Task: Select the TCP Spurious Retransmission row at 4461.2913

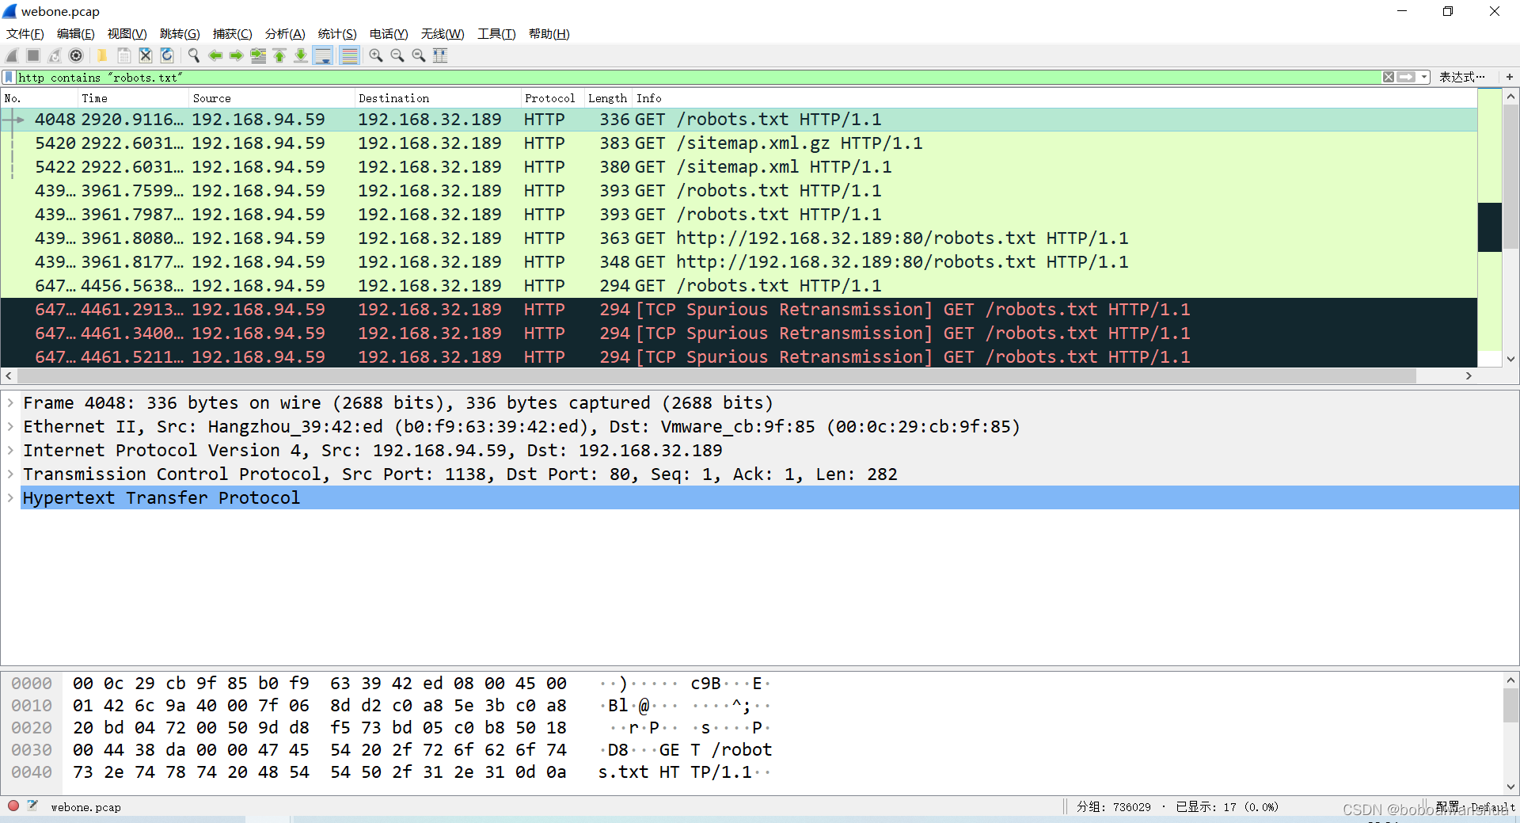Action: [x=739, y=310]
